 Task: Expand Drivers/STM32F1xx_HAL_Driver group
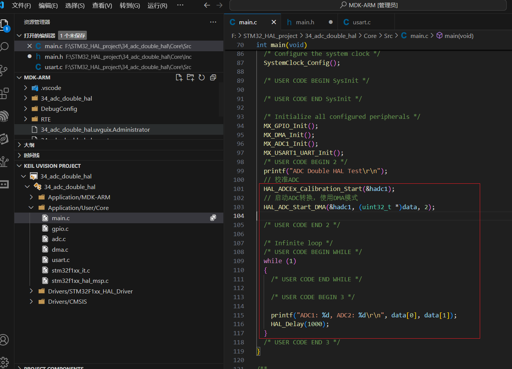pyautogui.click(x=31, y=291)
